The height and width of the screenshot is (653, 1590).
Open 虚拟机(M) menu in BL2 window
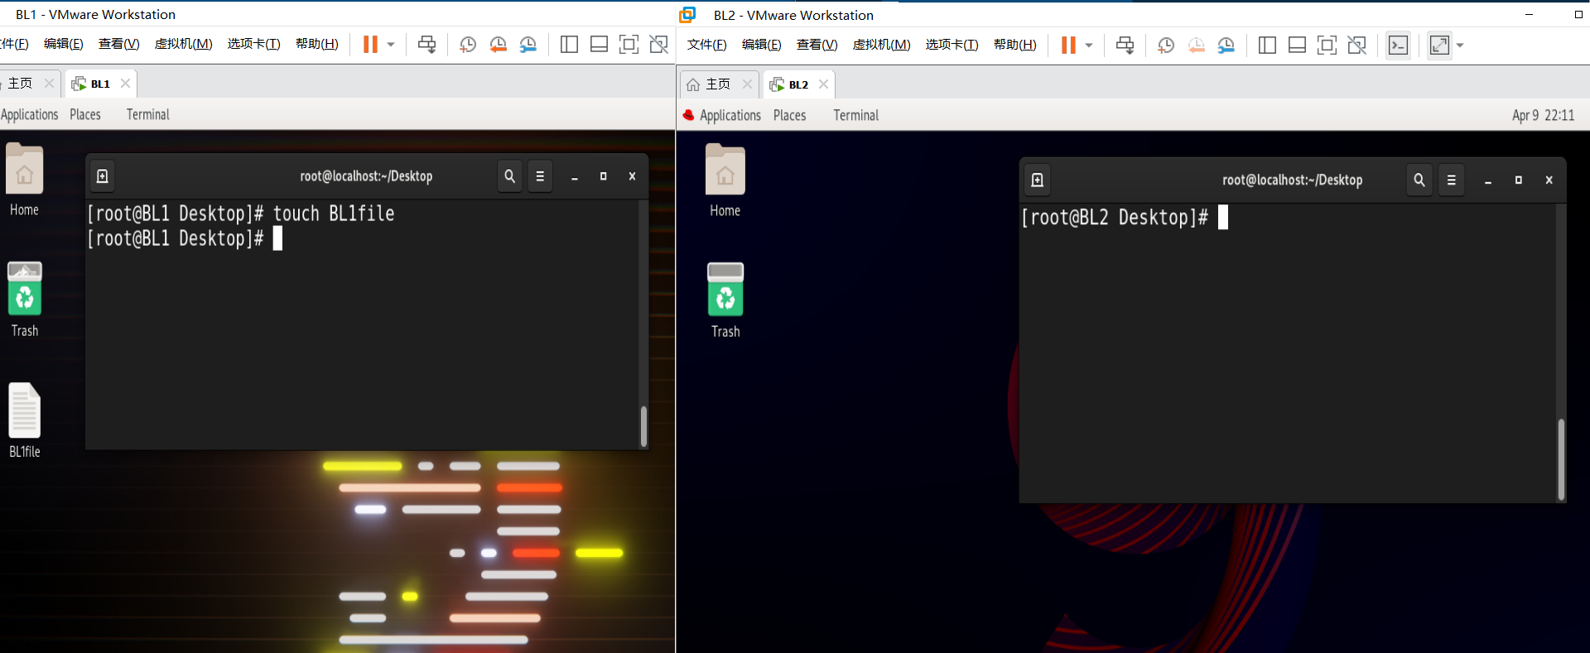coord(881,45)
